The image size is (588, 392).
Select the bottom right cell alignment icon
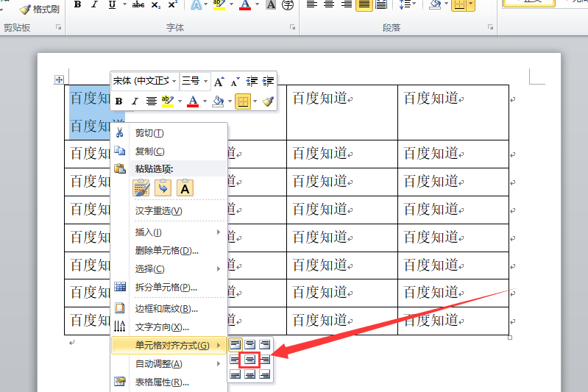[x=264, y=374]
